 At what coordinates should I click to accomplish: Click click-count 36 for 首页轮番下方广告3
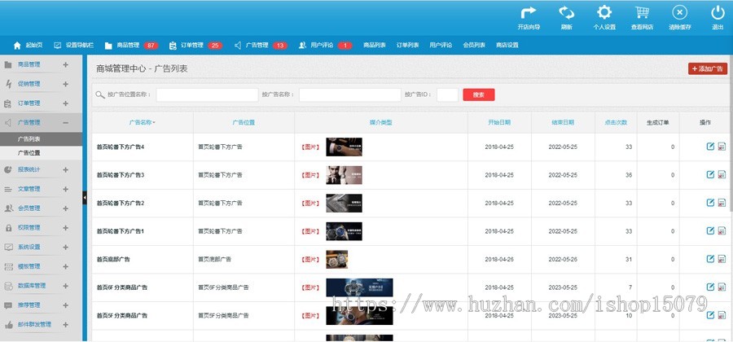coord(629,175)
